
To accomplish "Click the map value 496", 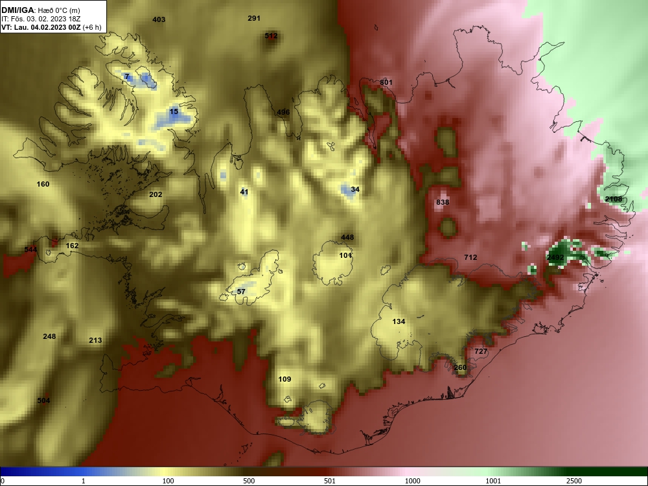I will (x=283, y=112).
